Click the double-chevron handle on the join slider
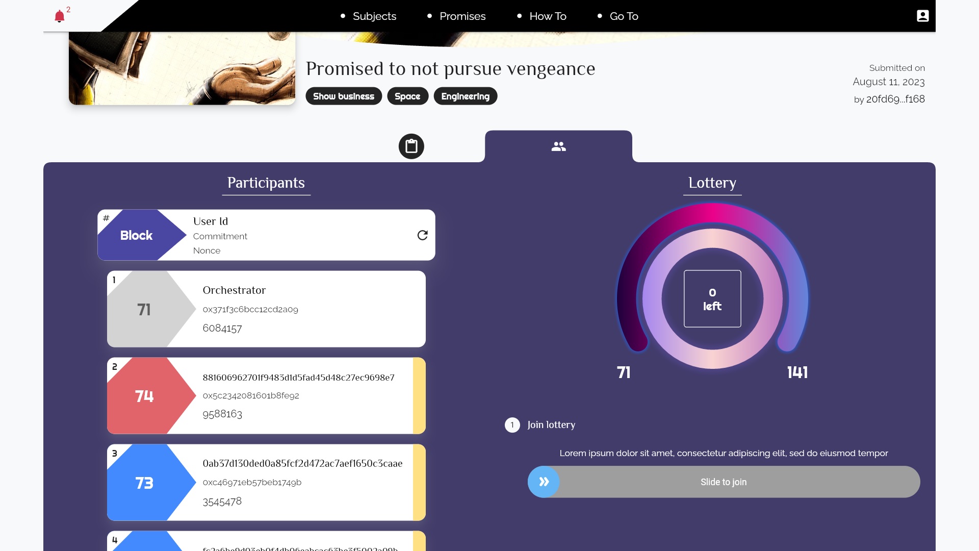Screen dimensions: 979x551 click(544, 481)
